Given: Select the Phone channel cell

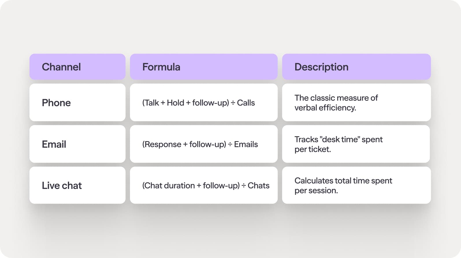Looking at the screenshot, I should [77, 103].
